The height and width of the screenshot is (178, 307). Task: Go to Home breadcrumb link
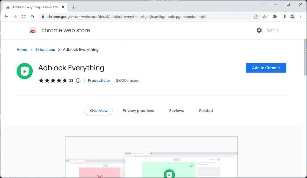22,50
